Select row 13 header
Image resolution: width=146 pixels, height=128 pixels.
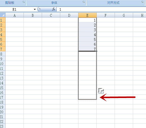3,78
